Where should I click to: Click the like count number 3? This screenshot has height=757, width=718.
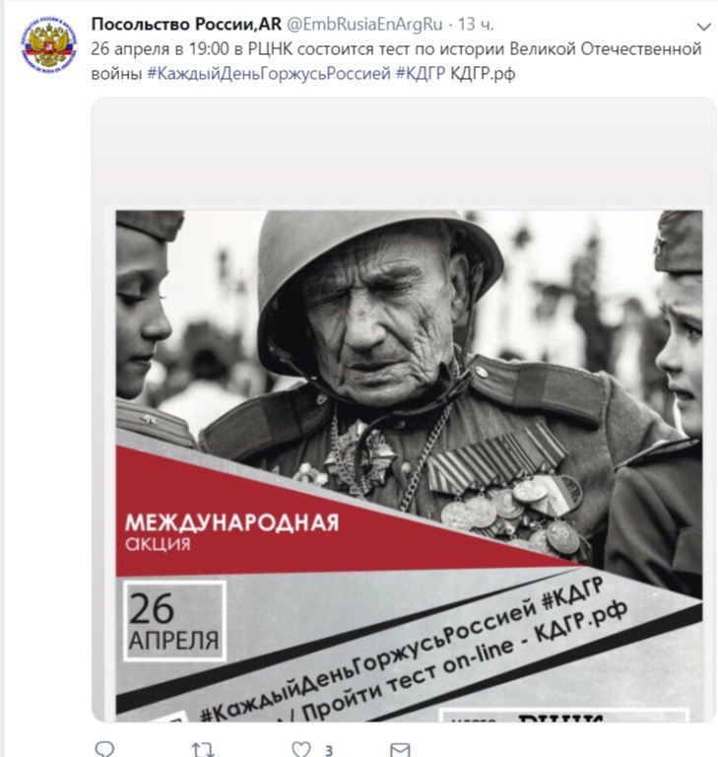(329, 750)
